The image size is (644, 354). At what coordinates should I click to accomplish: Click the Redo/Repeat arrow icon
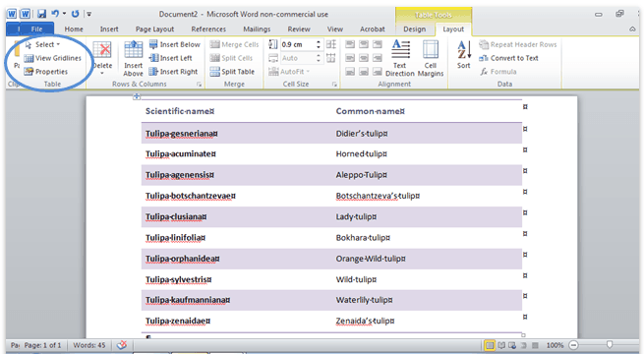(x=75, y=14)
